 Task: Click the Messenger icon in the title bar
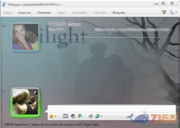point(4,4)
